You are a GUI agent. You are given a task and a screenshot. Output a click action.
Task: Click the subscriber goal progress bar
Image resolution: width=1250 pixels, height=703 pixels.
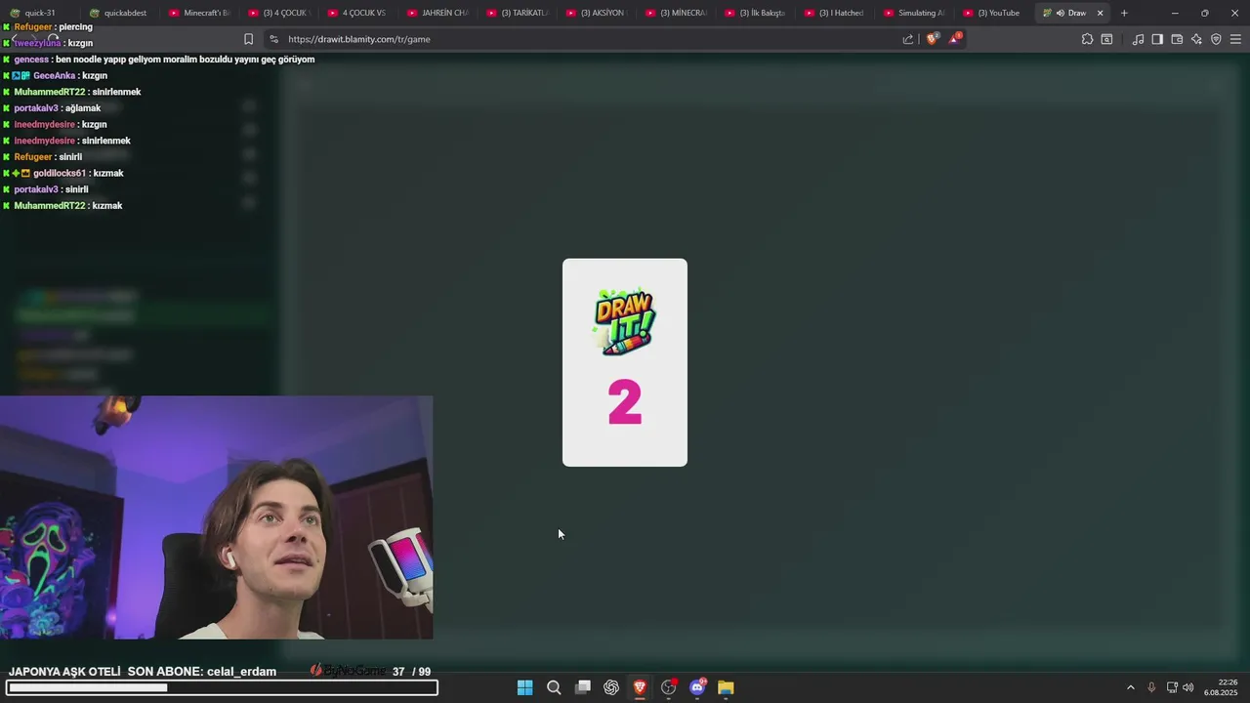pyautogui.click(x=222, y=687)
